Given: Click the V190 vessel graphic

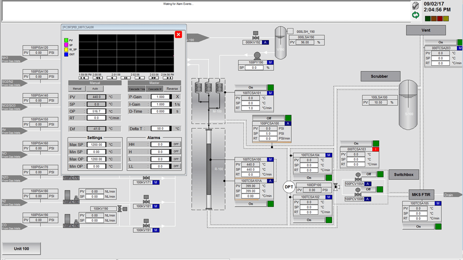Looking at the screenshot, I should 281,43.
